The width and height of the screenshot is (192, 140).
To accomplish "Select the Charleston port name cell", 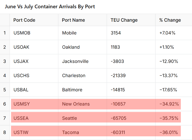I will (x=74, y=76).
